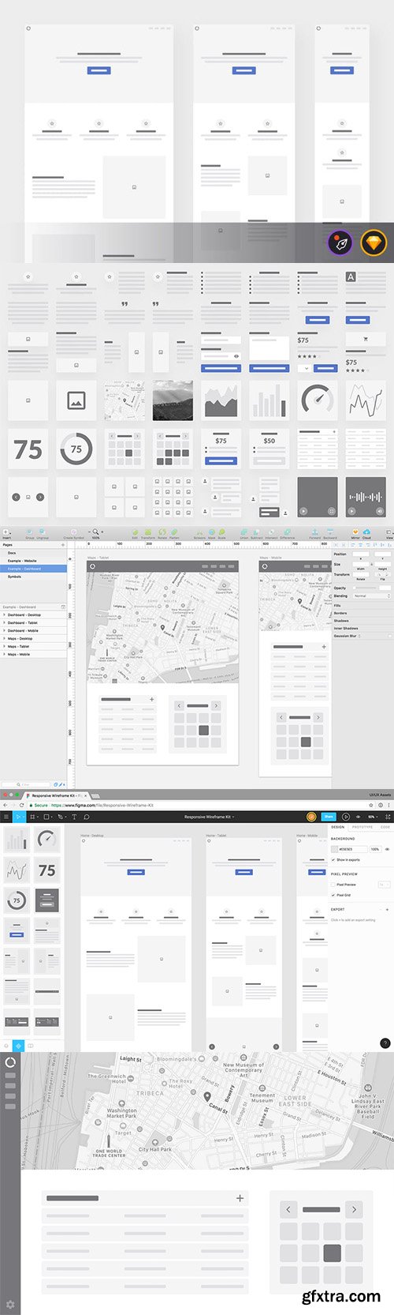Click the blue Share button in Figma

pyautogui.click(x=329, y=817)
